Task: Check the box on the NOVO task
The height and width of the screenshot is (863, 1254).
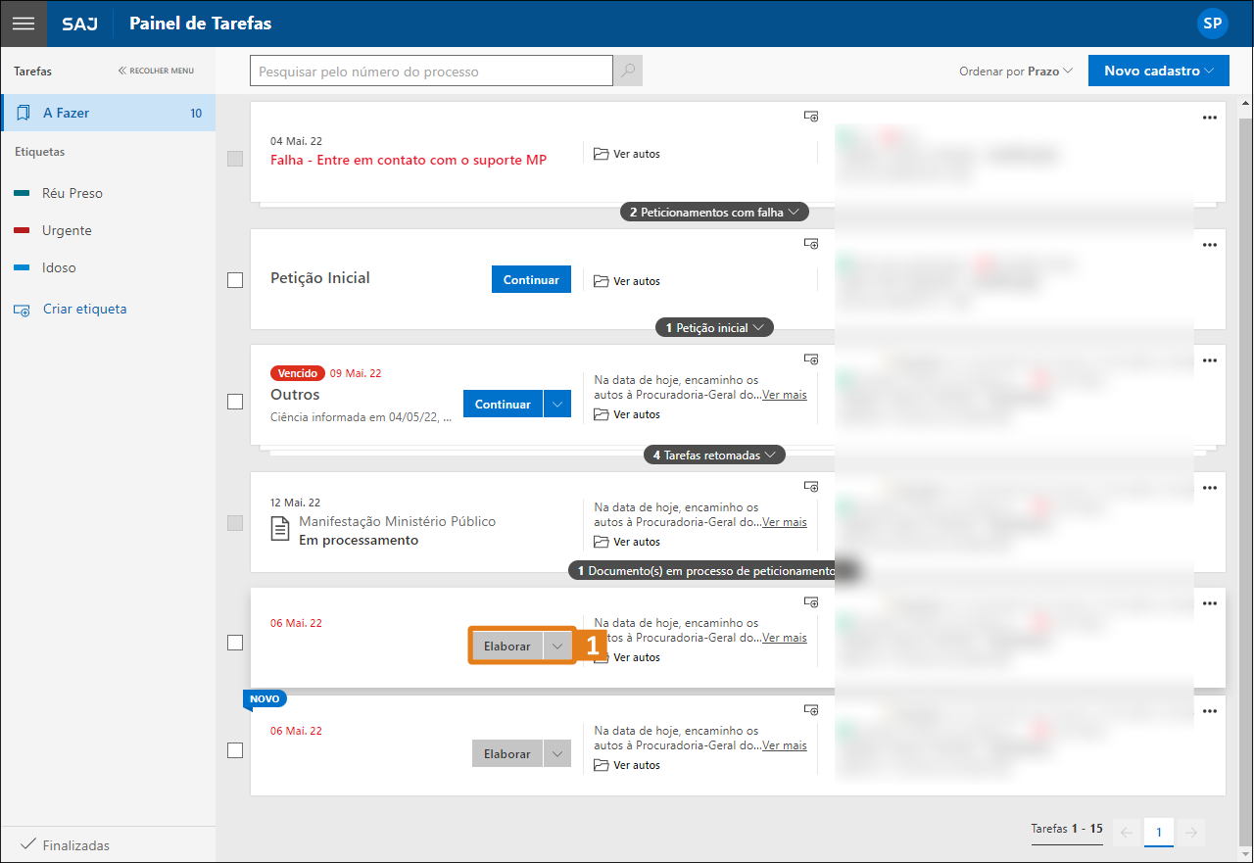Action: click(x=235, y=750)
